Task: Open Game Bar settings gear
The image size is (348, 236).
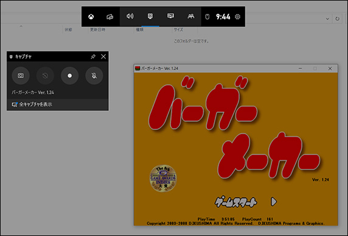Action: pyautogui.click(x=237, y=16)
